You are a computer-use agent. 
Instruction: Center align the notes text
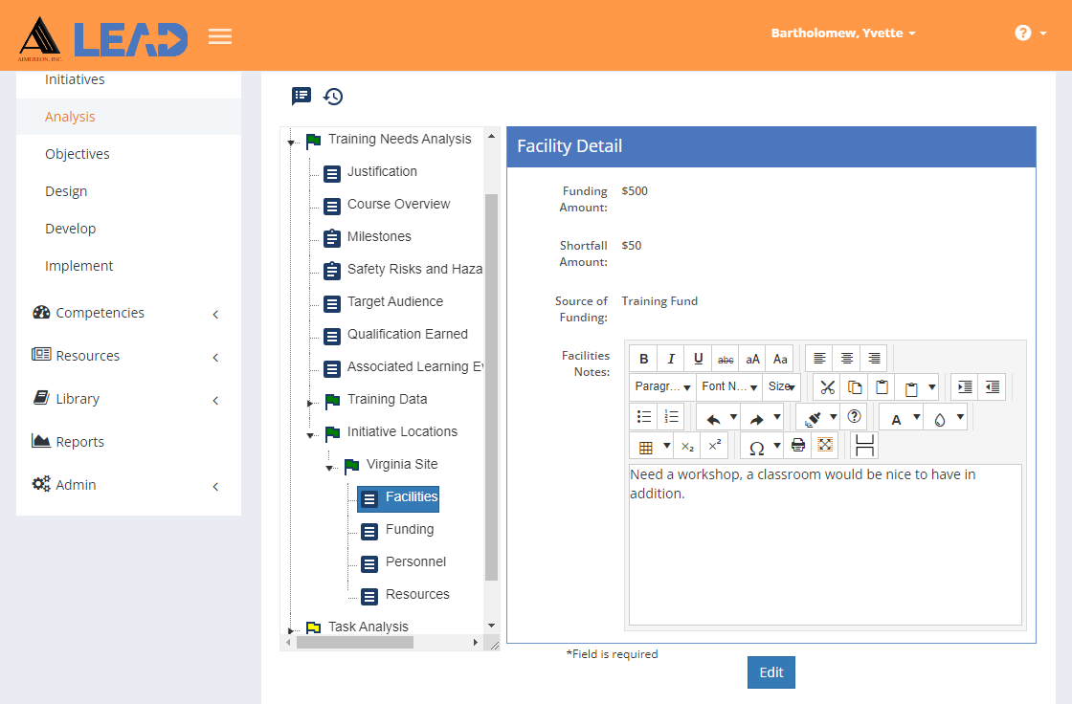tap(846, 358)
